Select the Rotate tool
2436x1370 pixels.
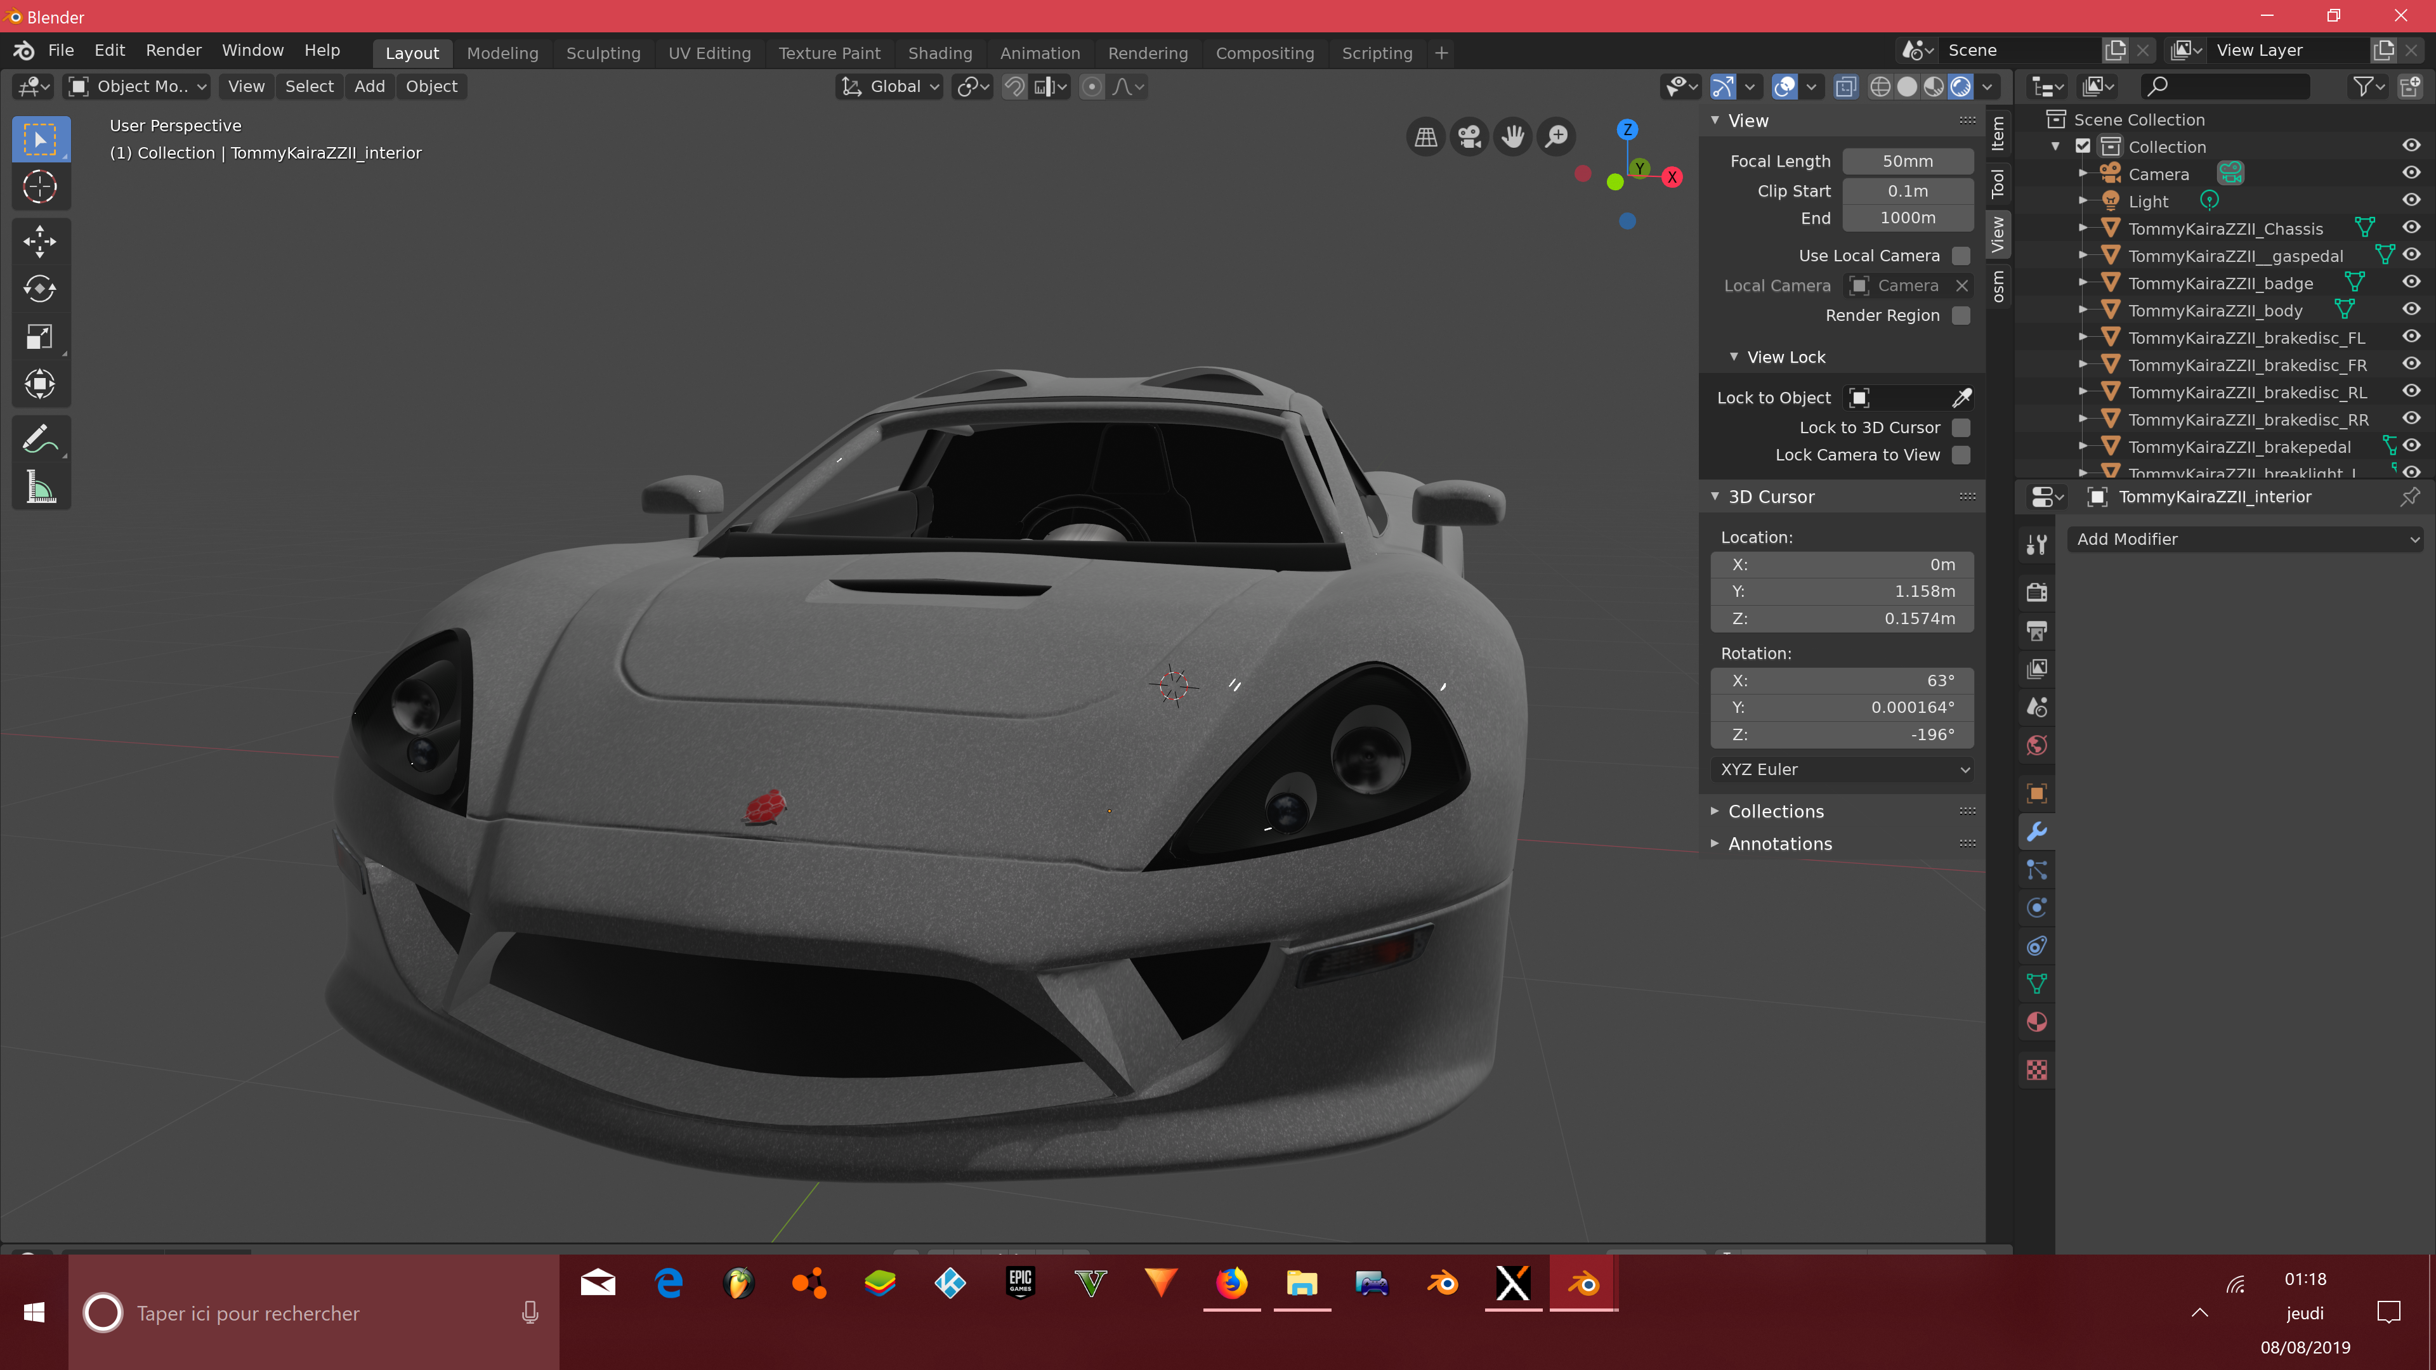[40, 289]
